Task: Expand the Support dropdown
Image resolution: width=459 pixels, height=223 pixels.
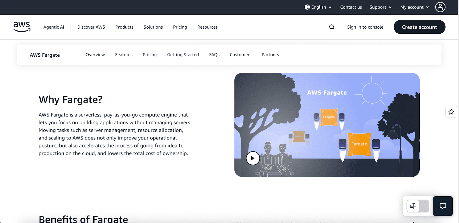Action: (x=380, y=7)
